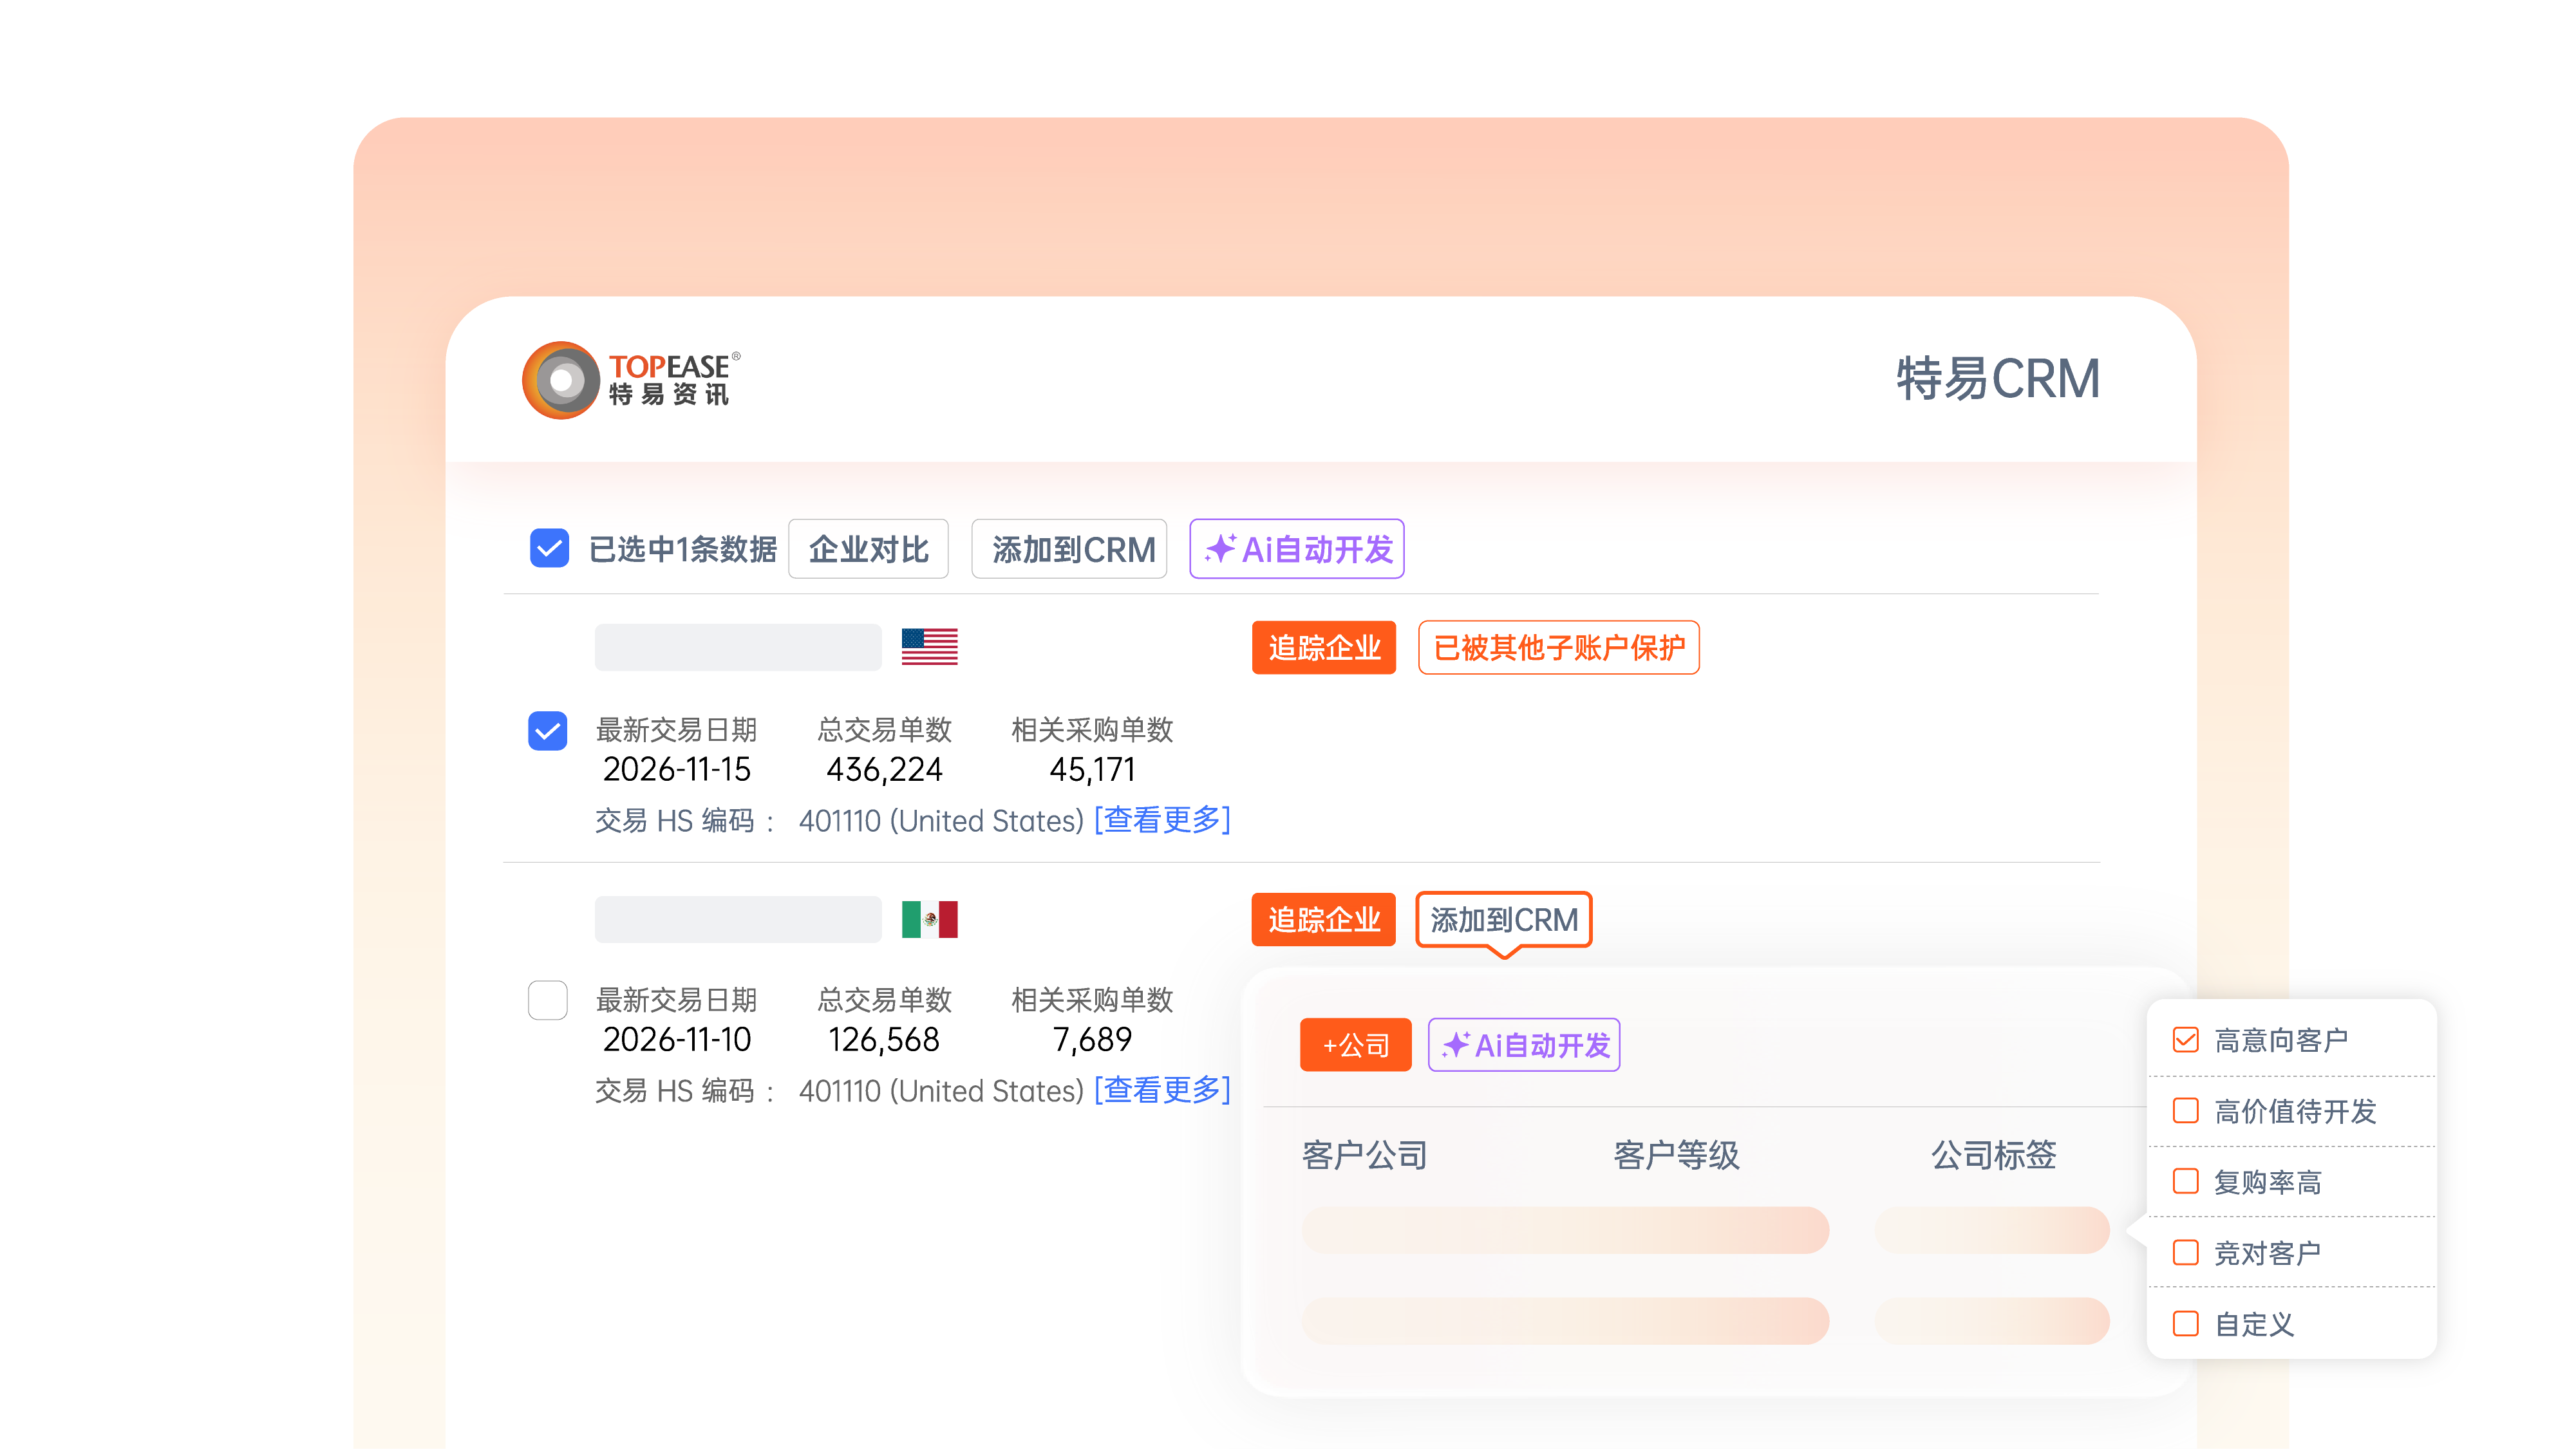Viewport: 2576px width, 1449px height.
Task: Check the 竞对客户 tag checkbox
Action: (x=2186, y=1253)
